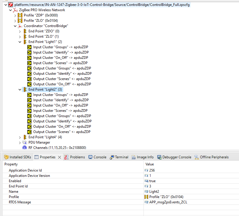
Task: Click Light2 Output Cluster "Scenes" icon
Action: (29, 132)
